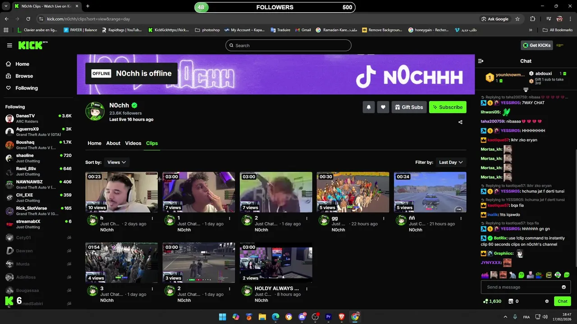The height and width of the screenshot is (324, 577).
Task: Play the 00:30 clip titled gg
Action: click(353, 192)
